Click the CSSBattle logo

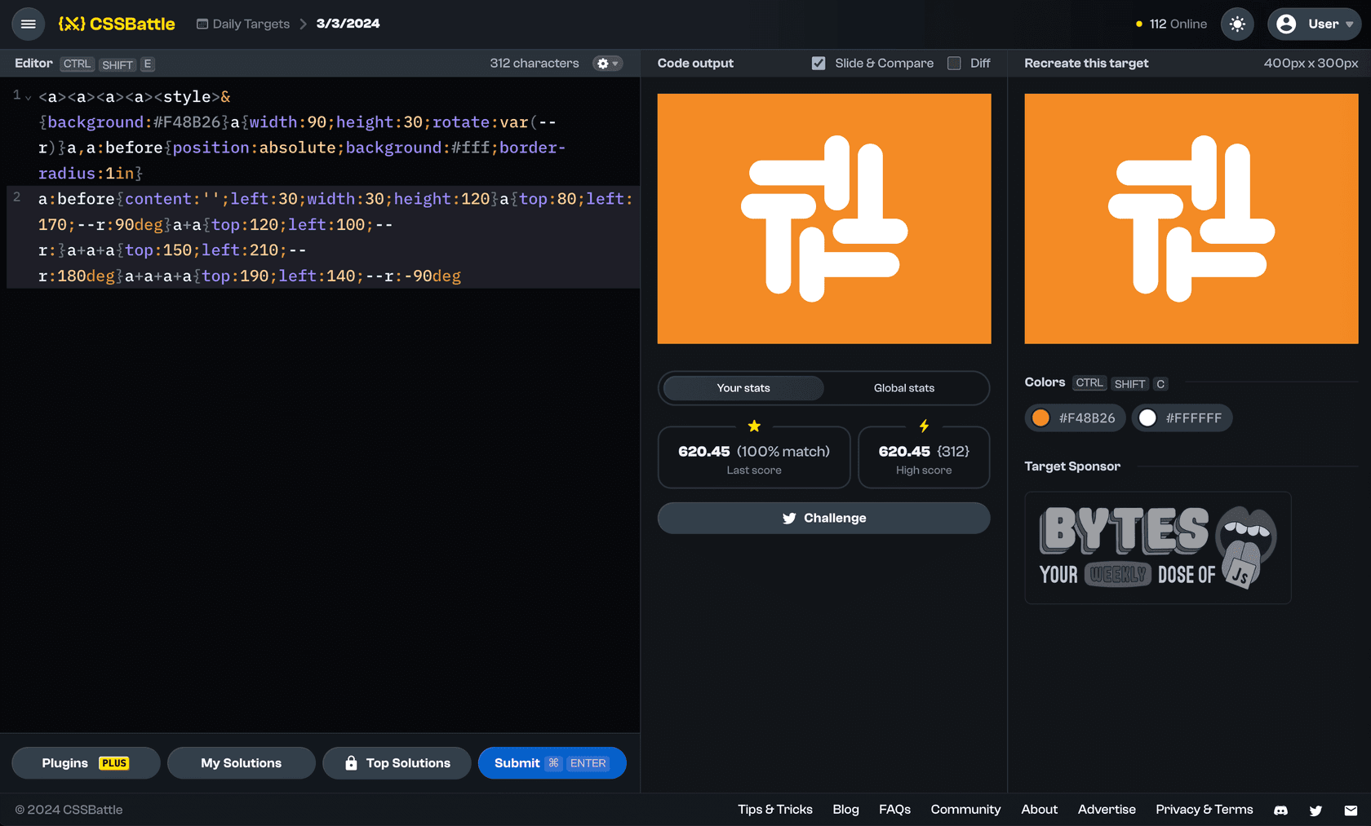[x=117, y=24]
